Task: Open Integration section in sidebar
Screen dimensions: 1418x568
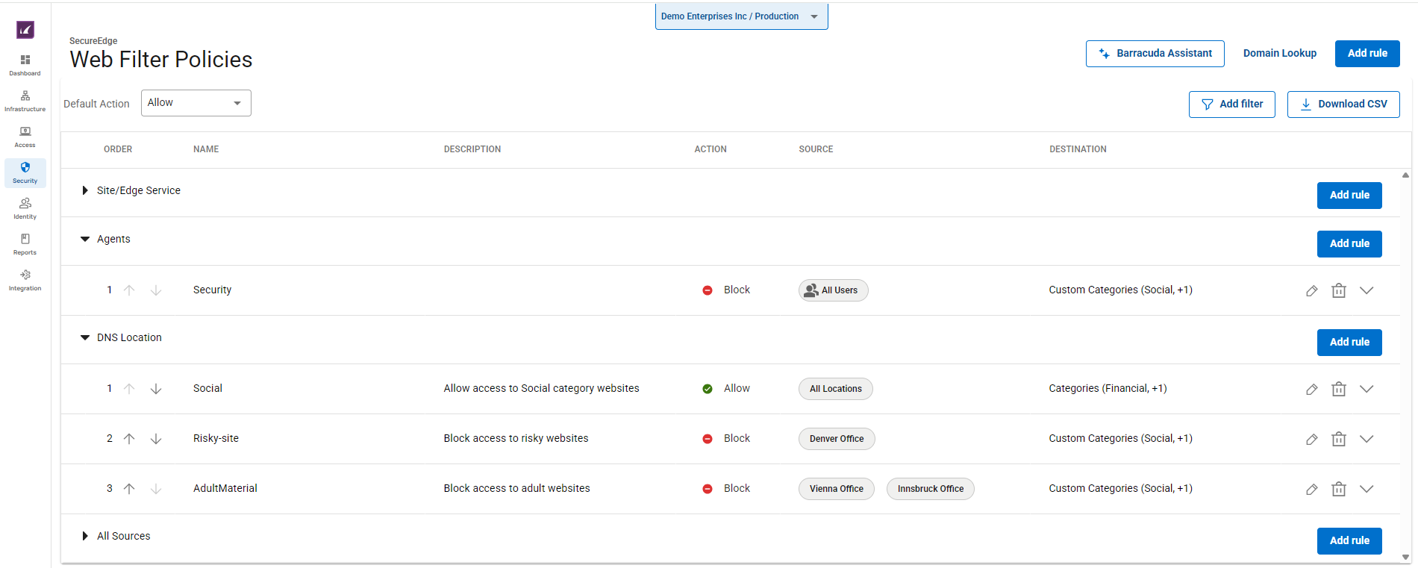Action: tap(25, 280)
